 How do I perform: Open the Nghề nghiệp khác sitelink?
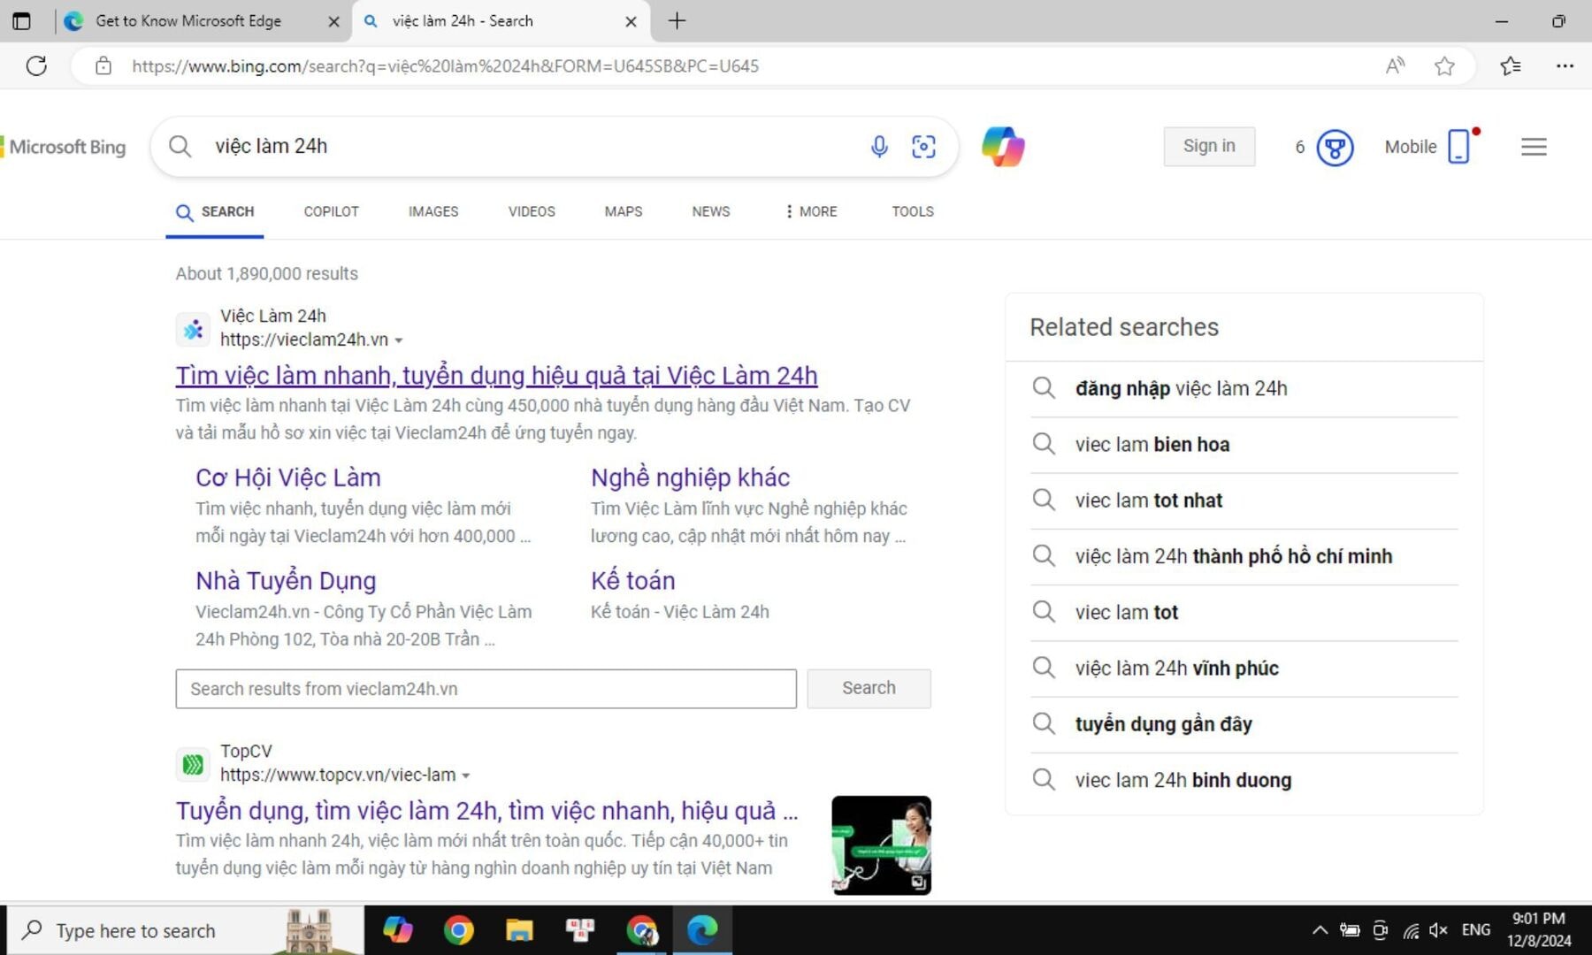[691, 478]
